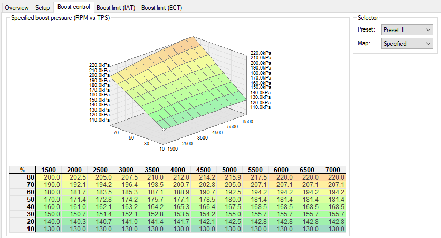Screen dimensions: 441x238
Task: Select cell 214.2 in the 80% row
Action: pos(204,177)
